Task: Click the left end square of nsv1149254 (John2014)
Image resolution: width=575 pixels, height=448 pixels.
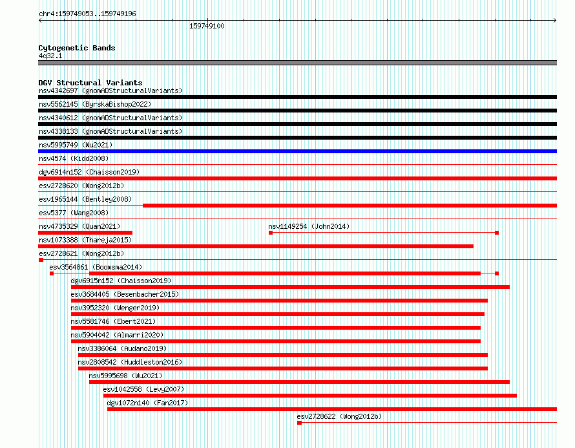Action: coord(271,233)
